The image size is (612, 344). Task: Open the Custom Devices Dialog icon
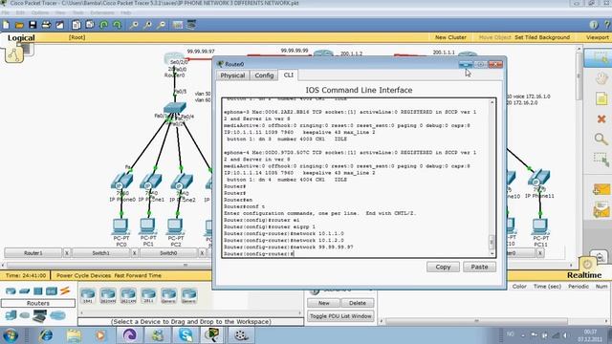[x=191, y=26]
